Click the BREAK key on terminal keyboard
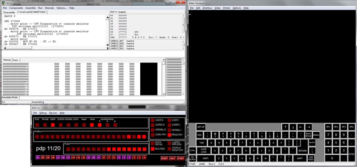This screenshot has height=167, width=357. pyautogui.click(x=316, y=135)
